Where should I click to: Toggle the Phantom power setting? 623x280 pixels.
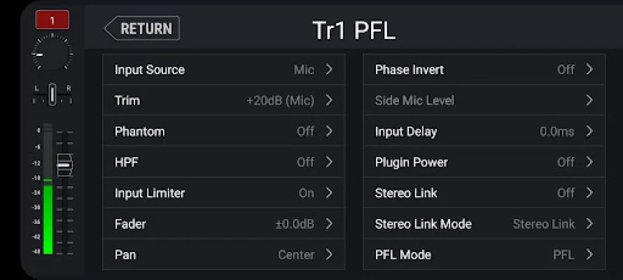point(223,132)
